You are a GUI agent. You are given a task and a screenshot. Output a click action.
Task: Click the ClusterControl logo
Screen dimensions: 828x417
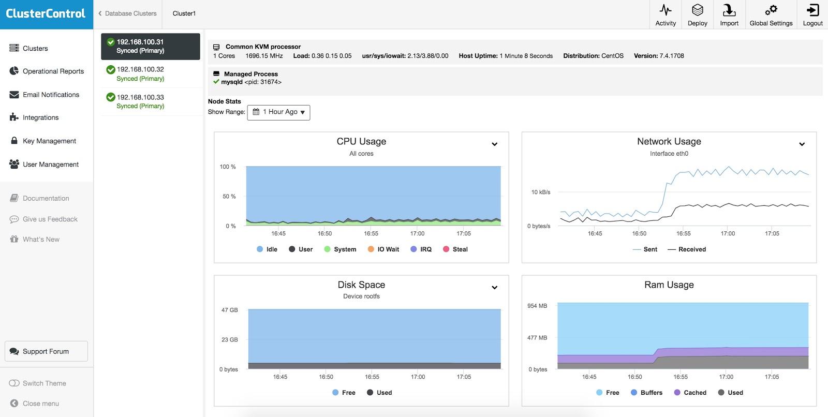[x=46, y=13]
